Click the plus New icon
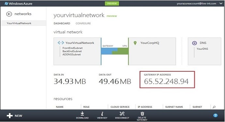 coord(9,116)
